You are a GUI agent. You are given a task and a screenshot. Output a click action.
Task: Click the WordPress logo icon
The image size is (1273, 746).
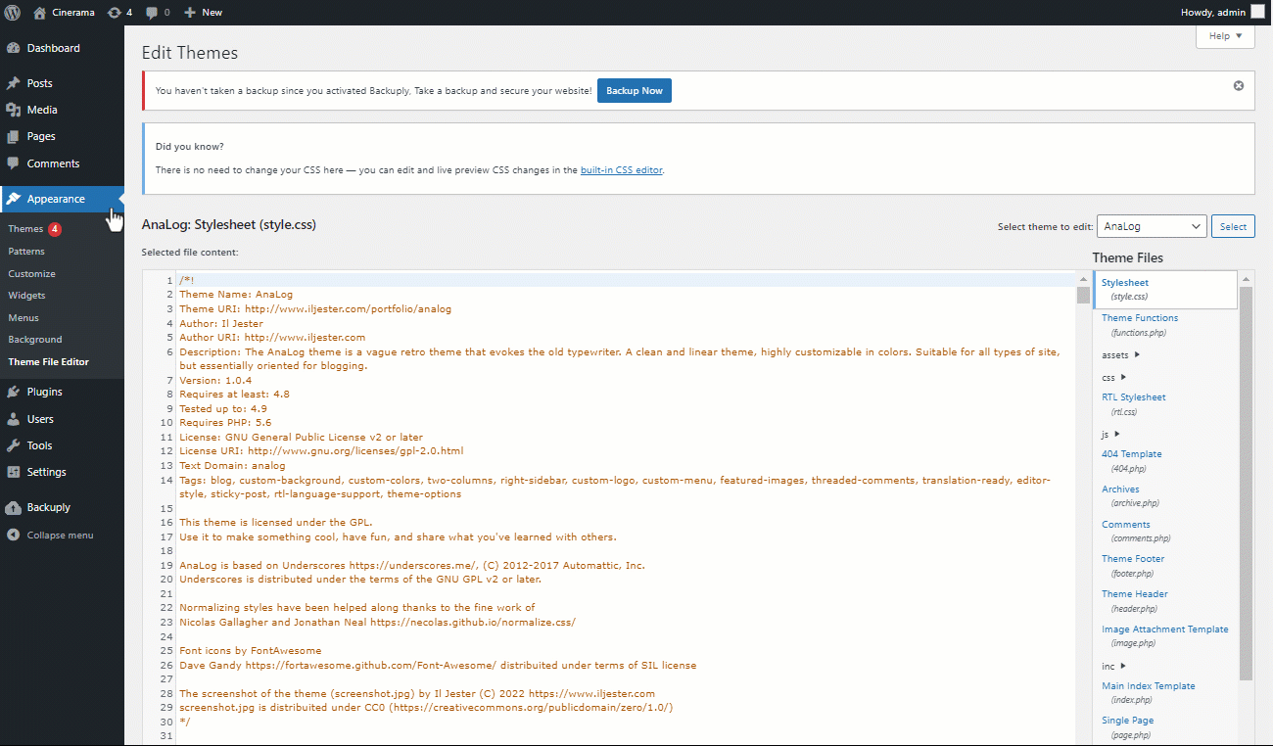[x=13, y=12]
